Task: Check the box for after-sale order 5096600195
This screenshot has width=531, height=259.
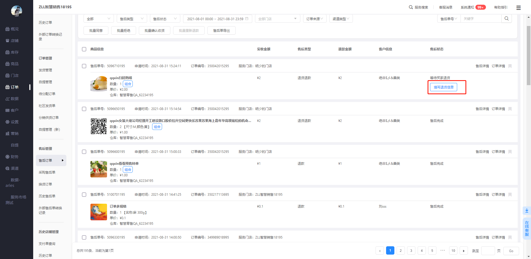Action: coord(84,152)
